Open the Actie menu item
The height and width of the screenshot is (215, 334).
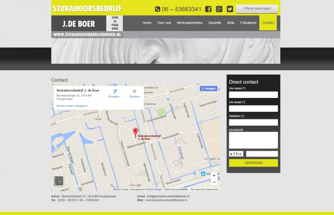coord(231,23)
